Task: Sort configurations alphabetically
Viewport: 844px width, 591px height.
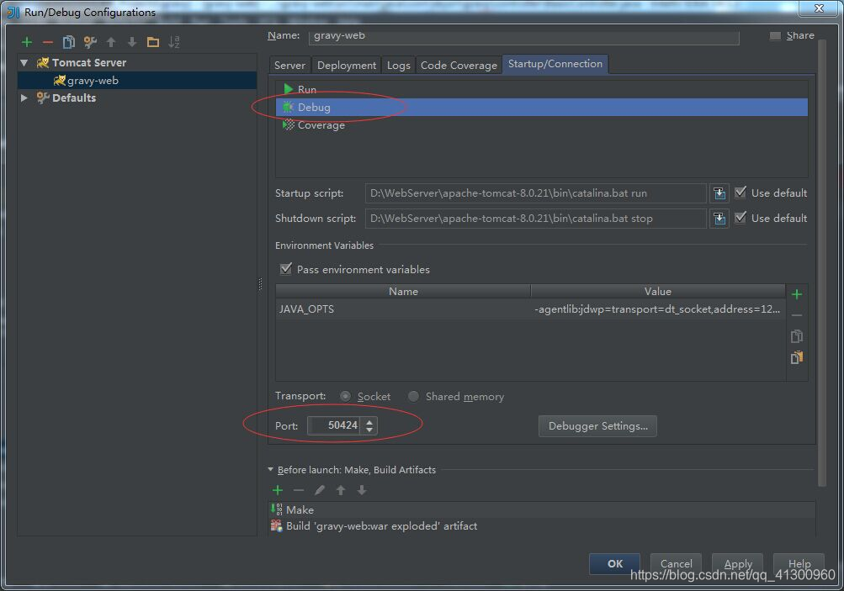Action: click(173, 42)
